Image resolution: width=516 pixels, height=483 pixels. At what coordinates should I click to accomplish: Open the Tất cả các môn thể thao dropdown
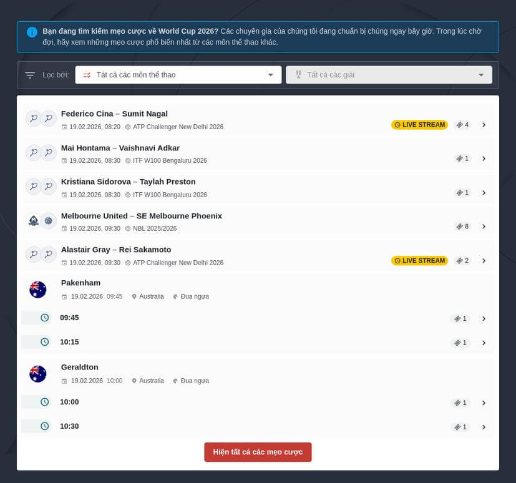(178, 75)
